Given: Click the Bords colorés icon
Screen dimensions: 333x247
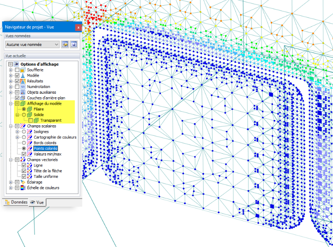Looking at the screenshot, I should coord(29,143).
